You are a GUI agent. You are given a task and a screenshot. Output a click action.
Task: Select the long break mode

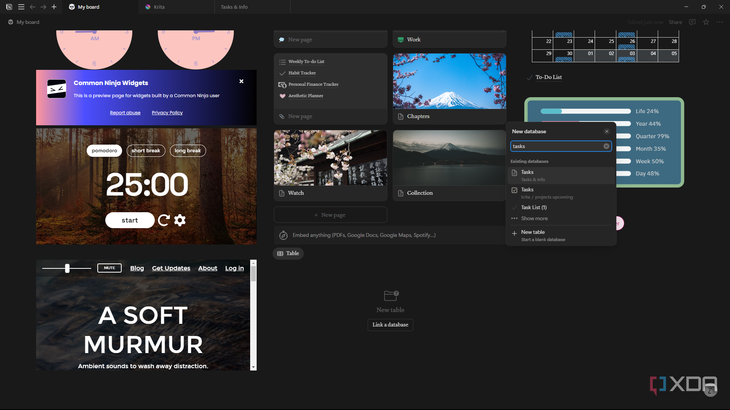pyautogui.click(x=188, y=151)
